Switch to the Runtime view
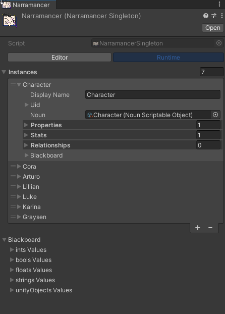This screenshot has height=314, width=225. 168,57
